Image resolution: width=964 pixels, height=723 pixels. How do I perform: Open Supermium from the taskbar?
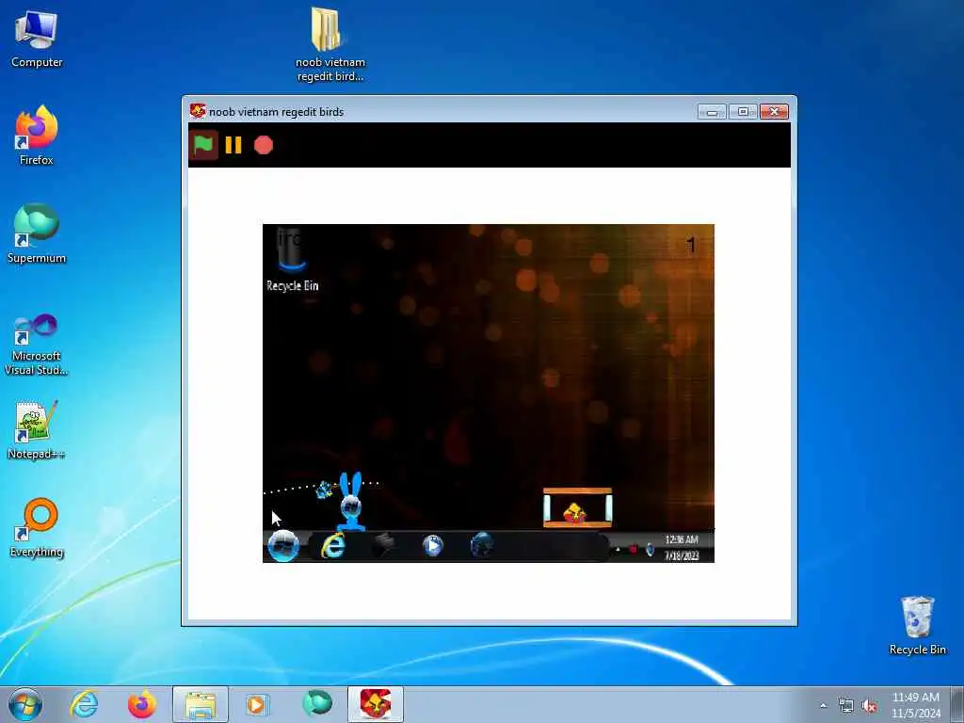(317, 704)
